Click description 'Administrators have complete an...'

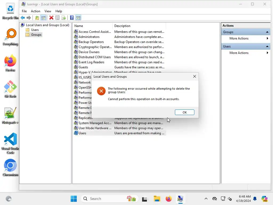[x=139, y=37]
